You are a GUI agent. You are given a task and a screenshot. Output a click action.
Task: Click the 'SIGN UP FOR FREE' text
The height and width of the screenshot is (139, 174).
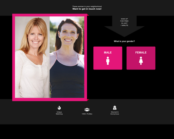(124, 20)
